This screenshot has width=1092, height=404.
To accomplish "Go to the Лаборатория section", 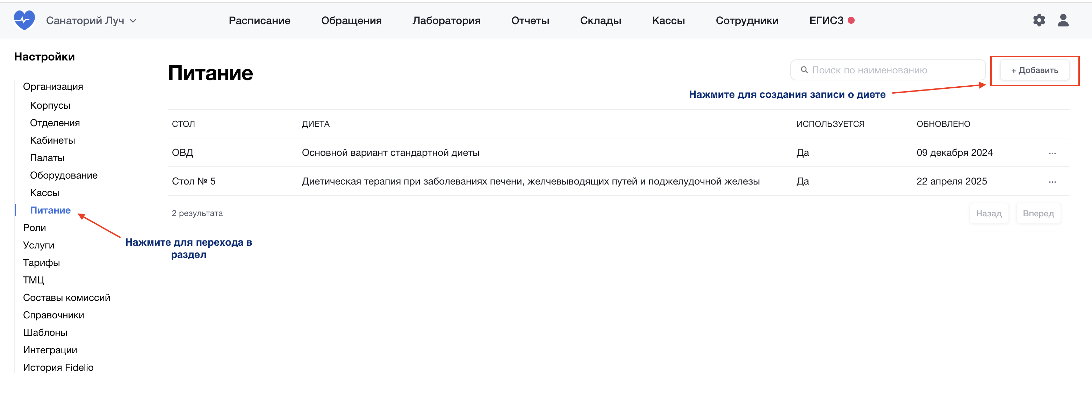I will coord(446,20).
